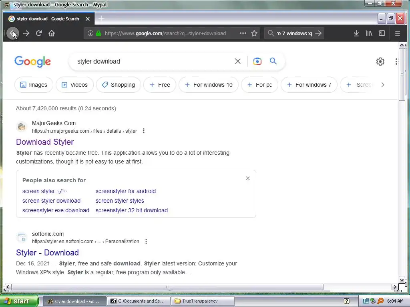Open the Windows Start menu
Image resolution: width=410 pixels, height=307 pixels.
[19, 301]
